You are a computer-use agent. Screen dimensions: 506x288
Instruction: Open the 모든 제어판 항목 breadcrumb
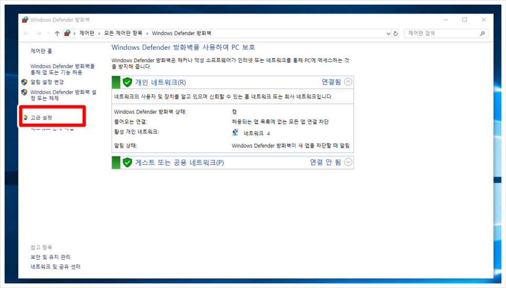(x=123, y=33)
